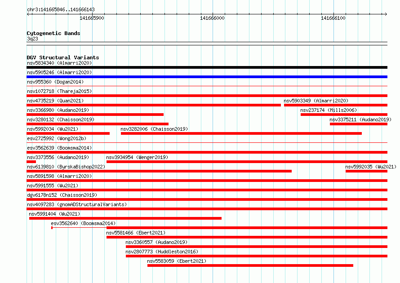The image size is (400, 283).
Task: Open nsv5583059 (Ebert2021) label
Action: (x=177, y=261)
